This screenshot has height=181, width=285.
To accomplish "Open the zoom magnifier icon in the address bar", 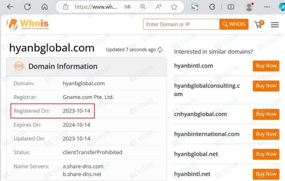I will click(143, 7).
